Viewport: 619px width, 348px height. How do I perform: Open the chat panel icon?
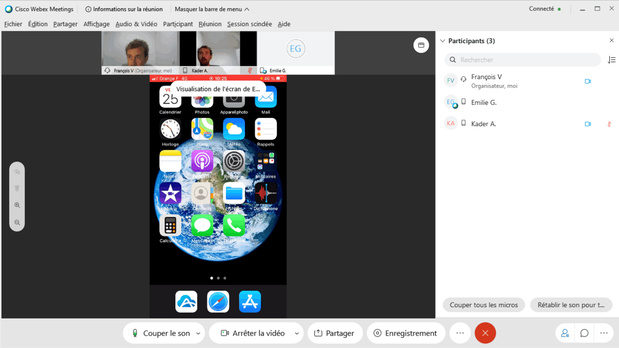pos(584,333)
